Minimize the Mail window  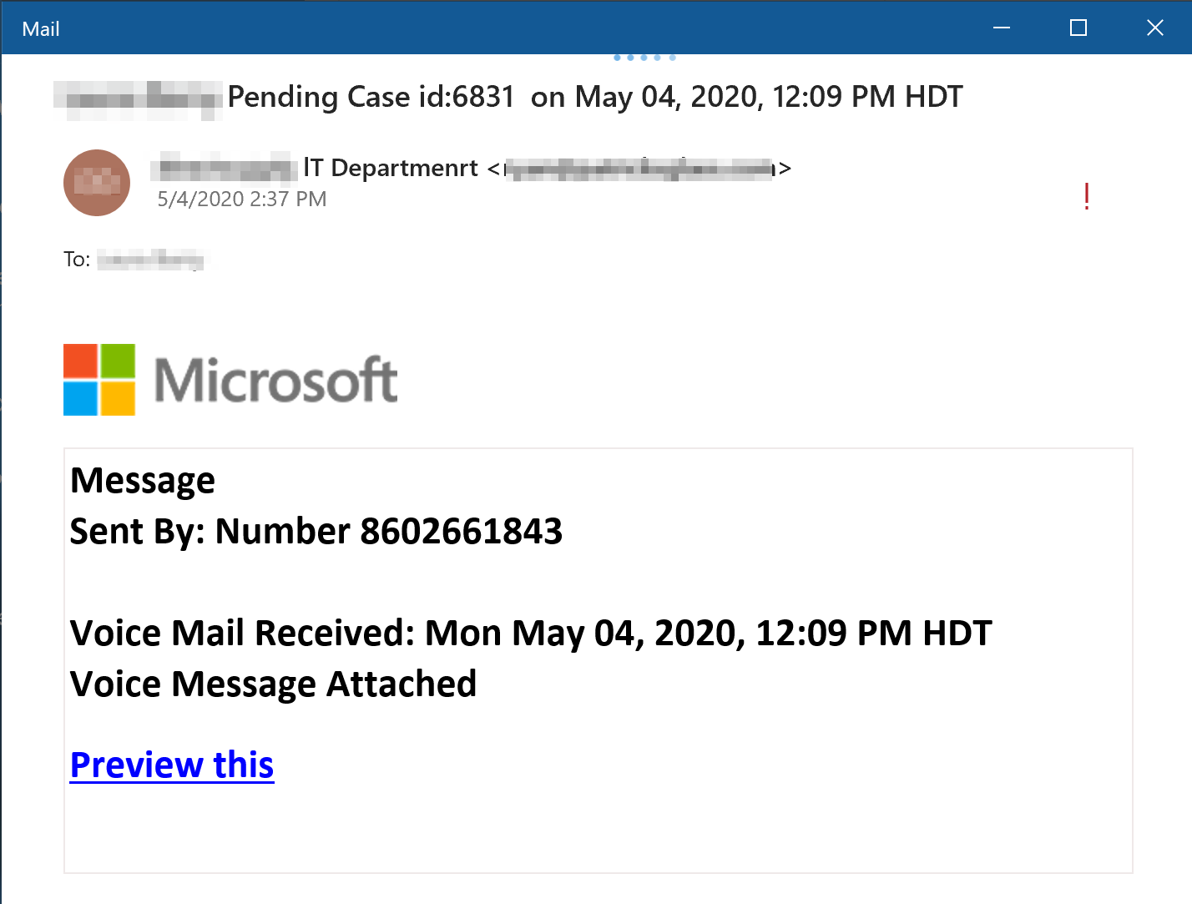pos(1002,28)
